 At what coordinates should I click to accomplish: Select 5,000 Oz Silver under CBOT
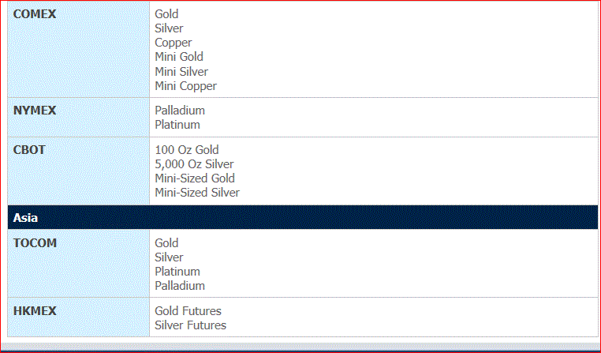coord(194,164)
